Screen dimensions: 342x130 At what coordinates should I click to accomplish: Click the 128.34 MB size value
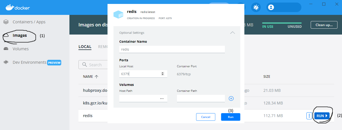(x=273, y=103)
